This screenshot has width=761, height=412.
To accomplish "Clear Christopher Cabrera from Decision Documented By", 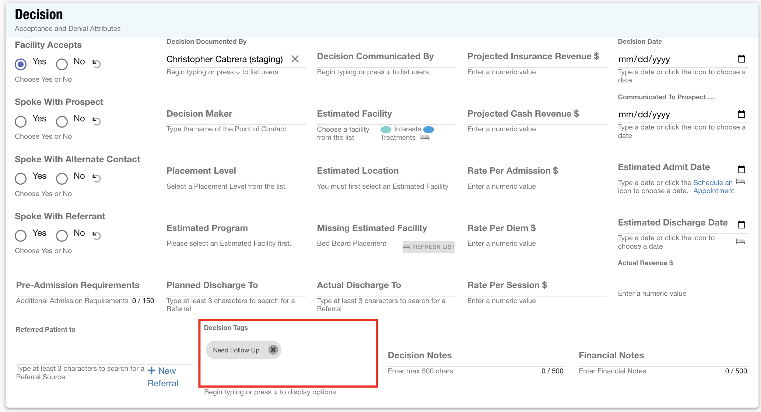I will tap(295, 59).
